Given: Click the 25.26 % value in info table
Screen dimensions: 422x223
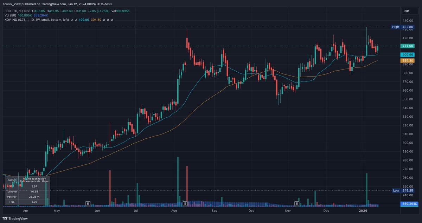Looking at the screenshot, I should pyautogui.click(x=34, y=197).
